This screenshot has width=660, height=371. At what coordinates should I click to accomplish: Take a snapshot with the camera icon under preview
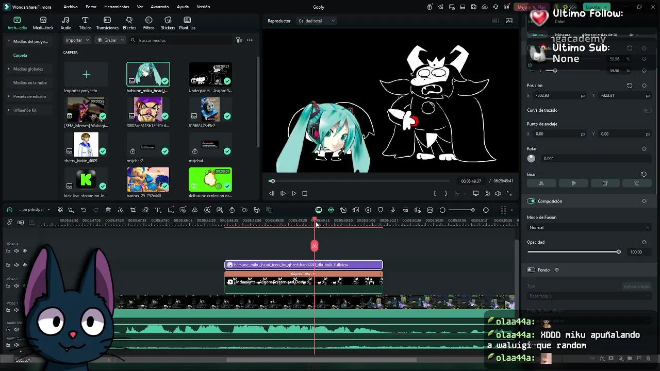(x=487, y=193)
